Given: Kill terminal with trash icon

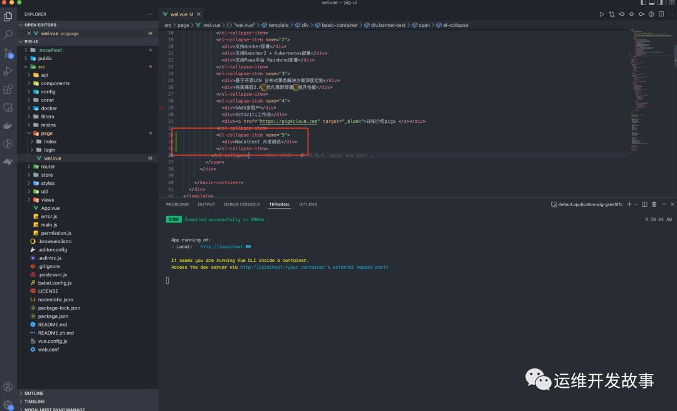Looking at the screenshot, I should click(x=654, y=204).
